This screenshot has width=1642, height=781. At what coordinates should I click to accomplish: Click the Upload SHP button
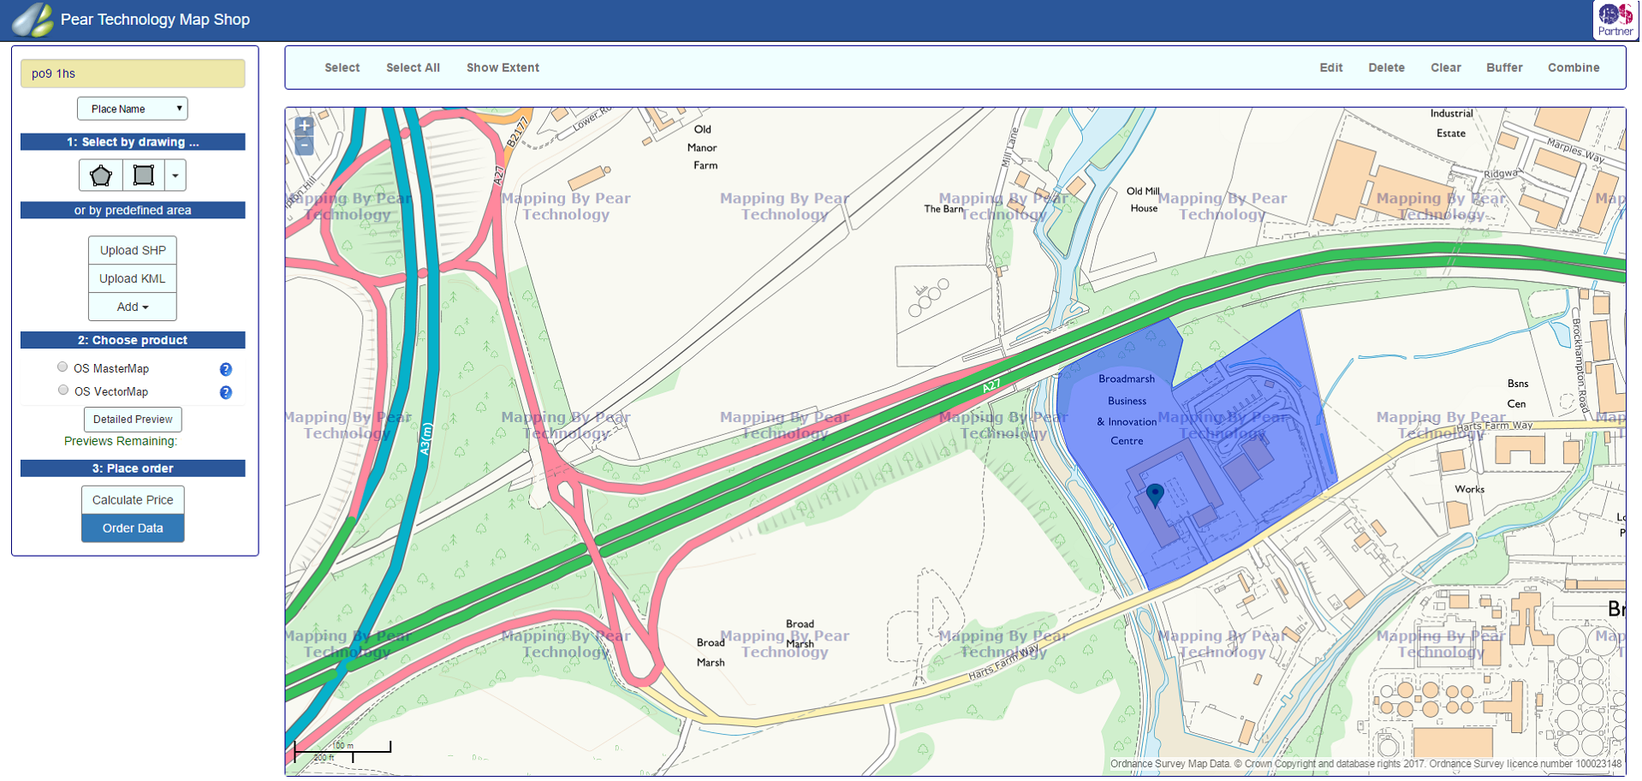pos(133,250)
